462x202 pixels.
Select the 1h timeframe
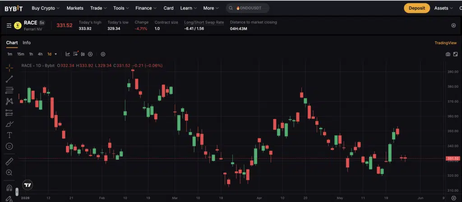(31, 54)
